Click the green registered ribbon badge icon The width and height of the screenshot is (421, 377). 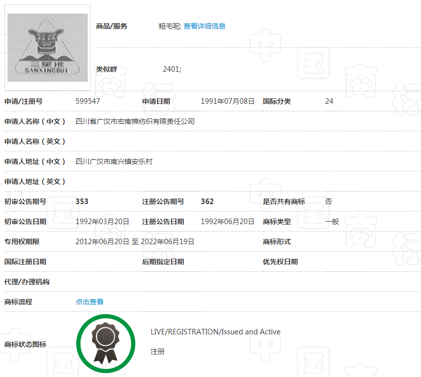106,343
